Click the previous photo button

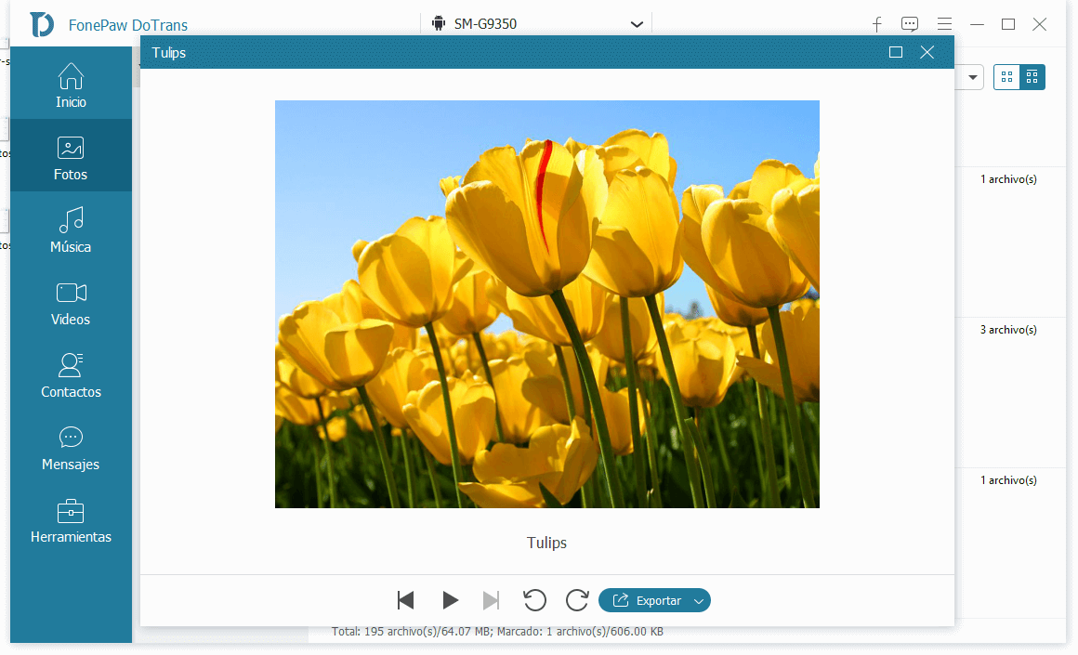pos(405,600)
